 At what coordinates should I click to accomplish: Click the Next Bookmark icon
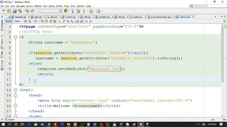pyautogui.click(x=68, y=21)
